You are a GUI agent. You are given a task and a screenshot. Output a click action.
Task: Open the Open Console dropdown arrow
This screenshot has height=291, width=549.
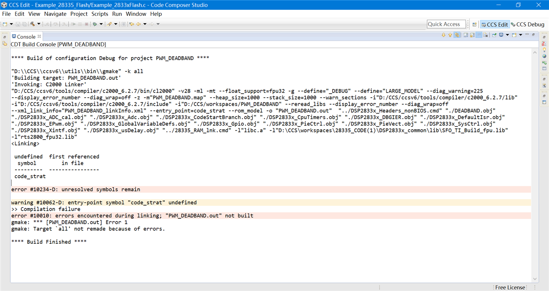520,35
